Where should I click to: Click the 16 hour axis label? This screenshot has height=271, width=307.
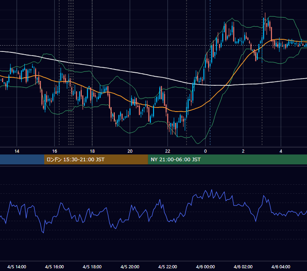pos(55,151)
